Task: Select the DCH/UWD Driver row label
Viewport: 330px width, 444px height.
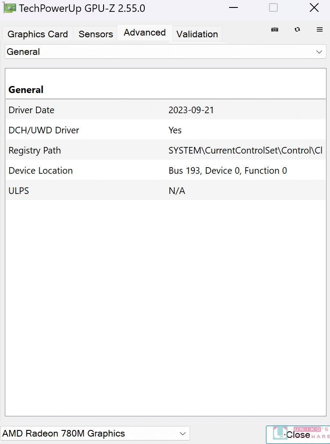Action: (x=44, y=130)
